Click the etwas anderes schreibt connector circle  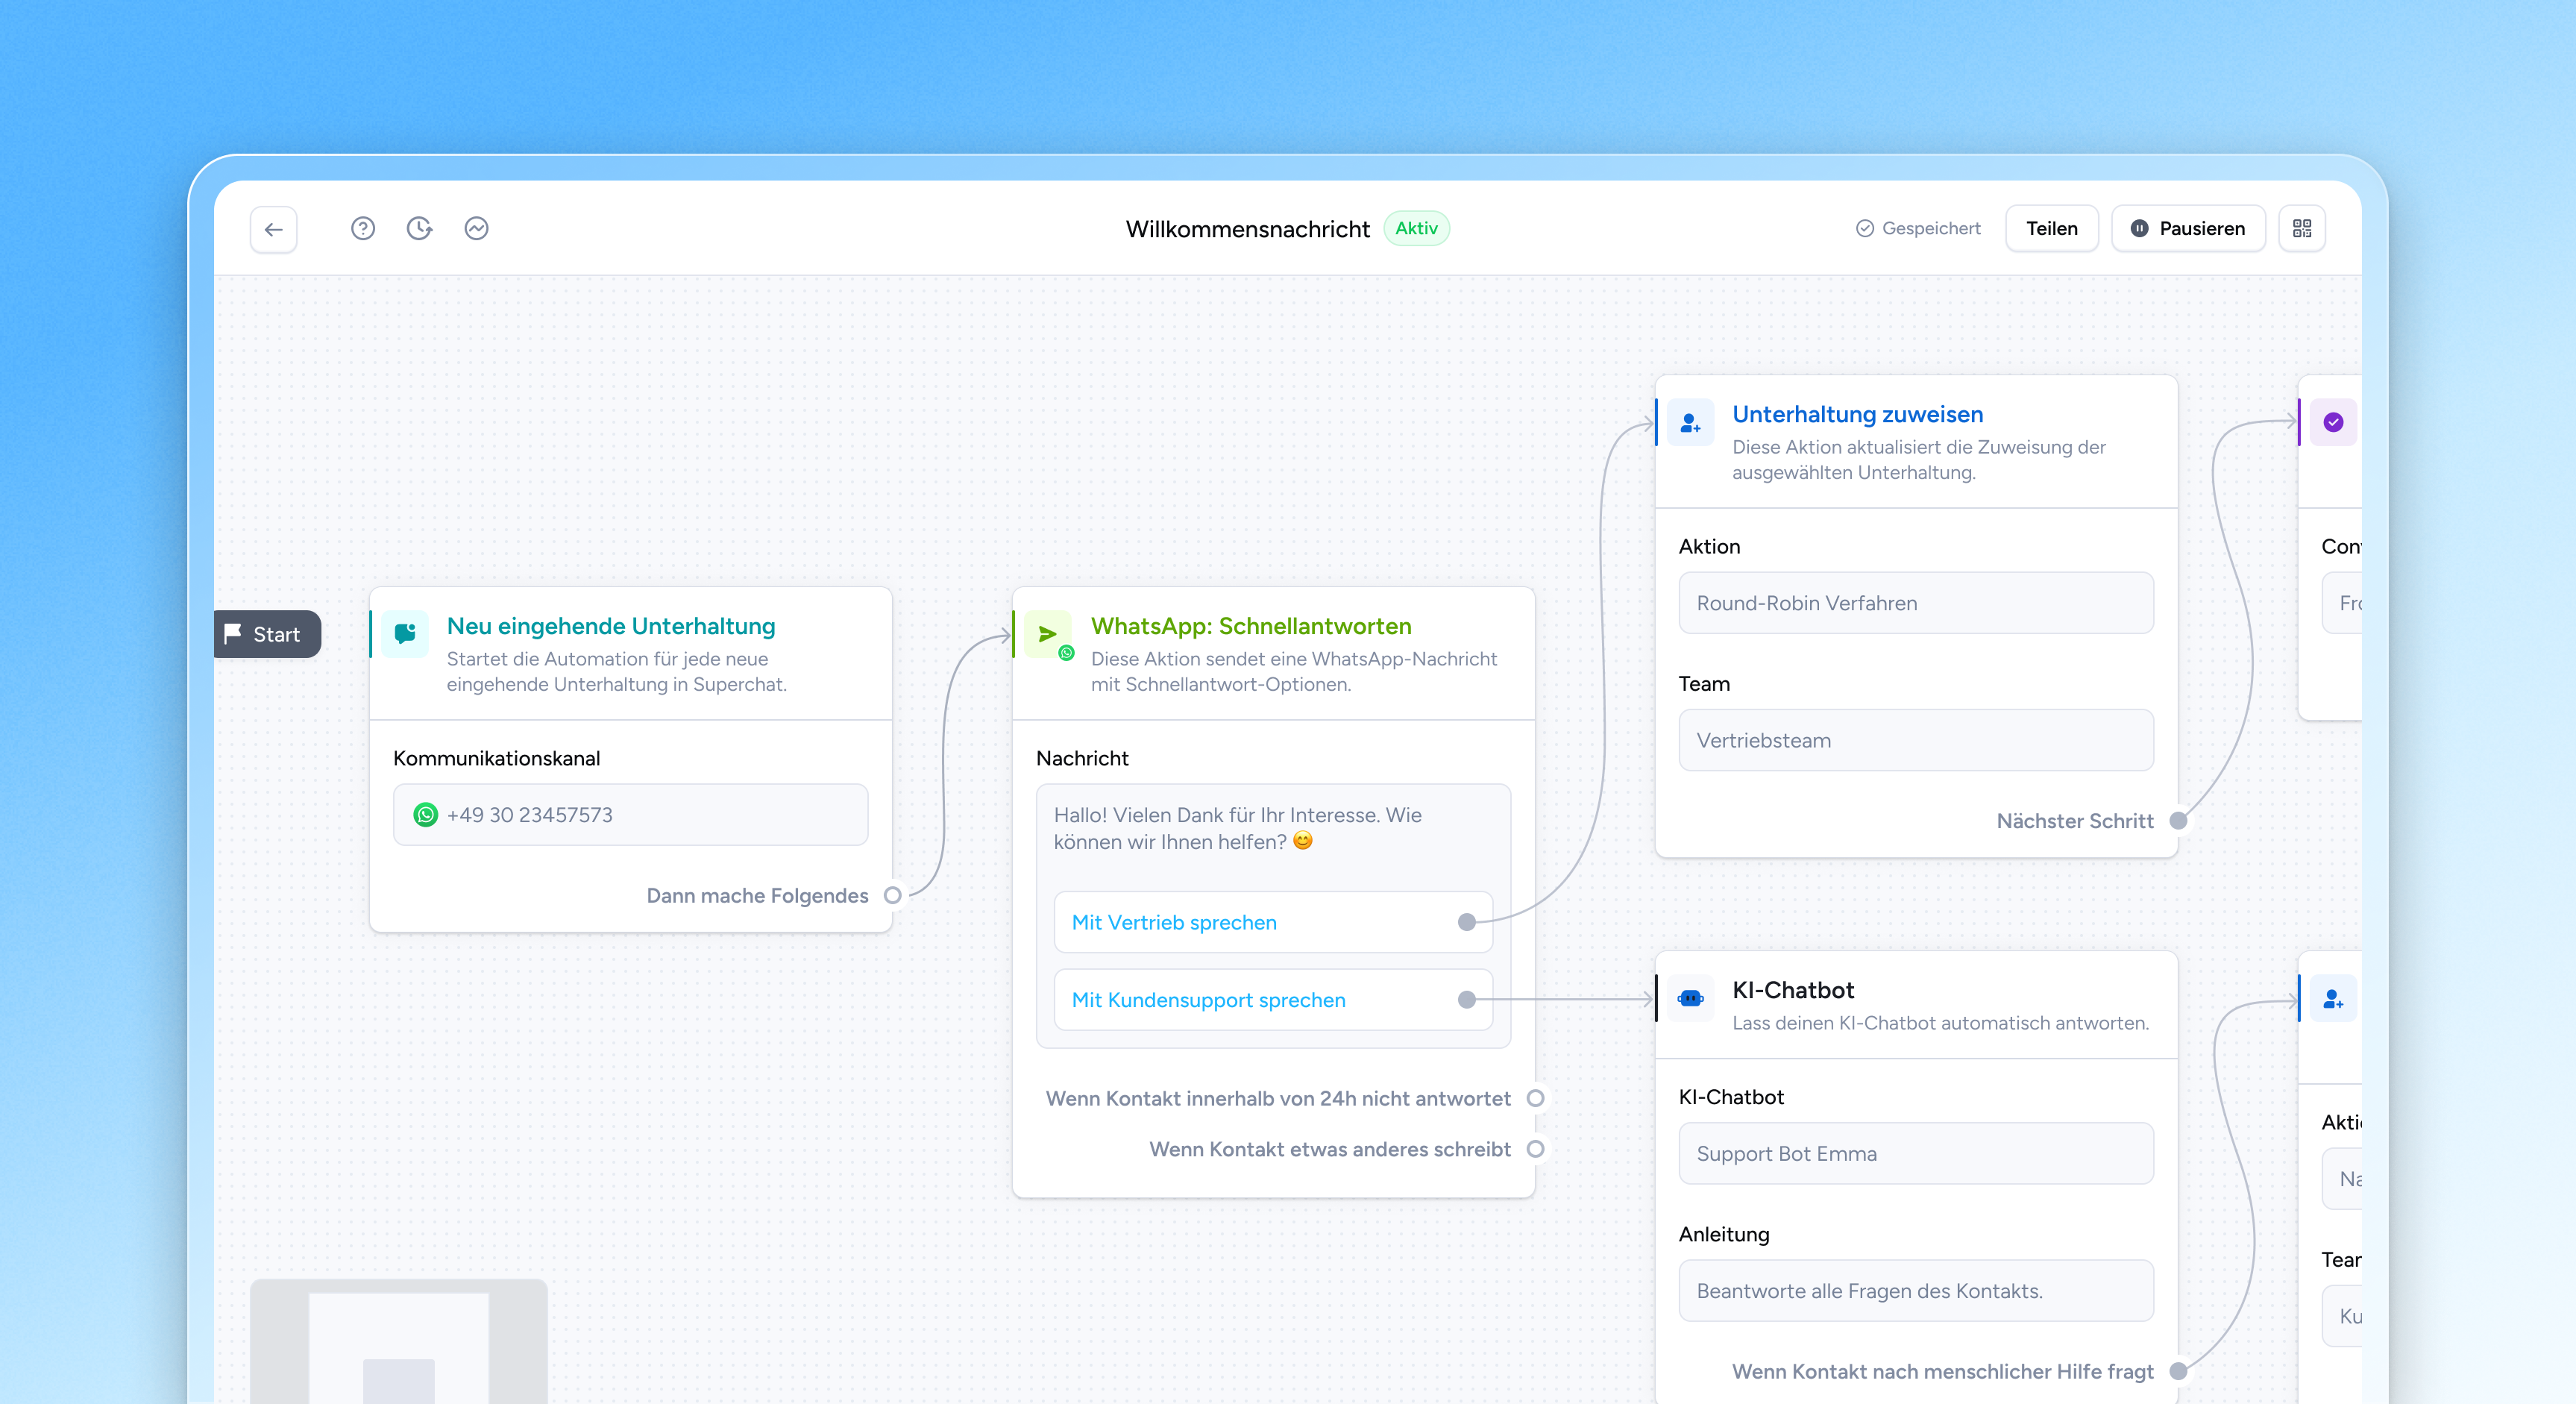coord(1535,1149)
